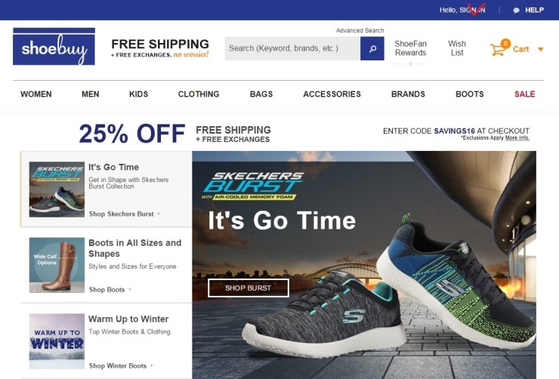559x379 pixels.
Task: Click the Advanced Search link
Action: coord(360,31)
